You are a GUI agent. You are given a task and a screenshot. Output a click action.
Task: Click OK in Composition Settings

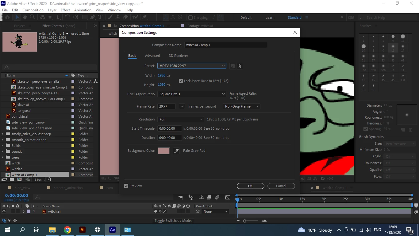(251, 186)
